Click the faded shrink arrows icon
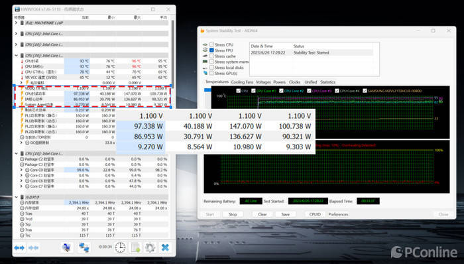Screen dimensions: 464x264 click(33, 247)
